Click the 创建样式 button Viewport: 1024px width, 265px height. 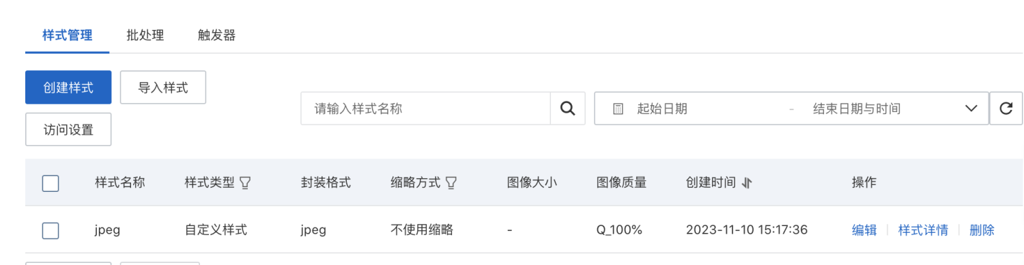click(x=68, y=87)
